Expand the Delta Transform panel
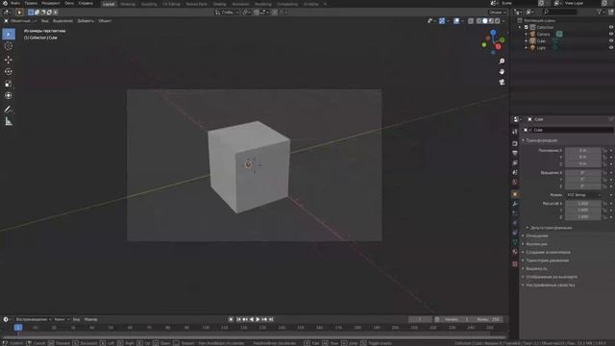Image resolution: width=615 pixels, height=346 pixels. (x=551, y=228)
